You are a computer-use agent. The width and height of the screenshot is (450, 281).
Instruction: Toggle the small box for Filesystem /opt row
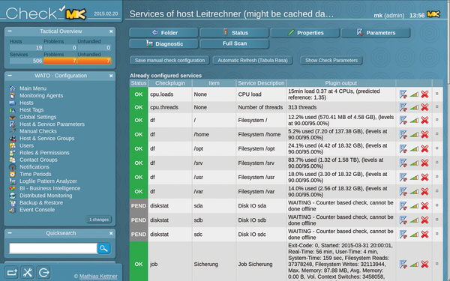click(436, 148)
